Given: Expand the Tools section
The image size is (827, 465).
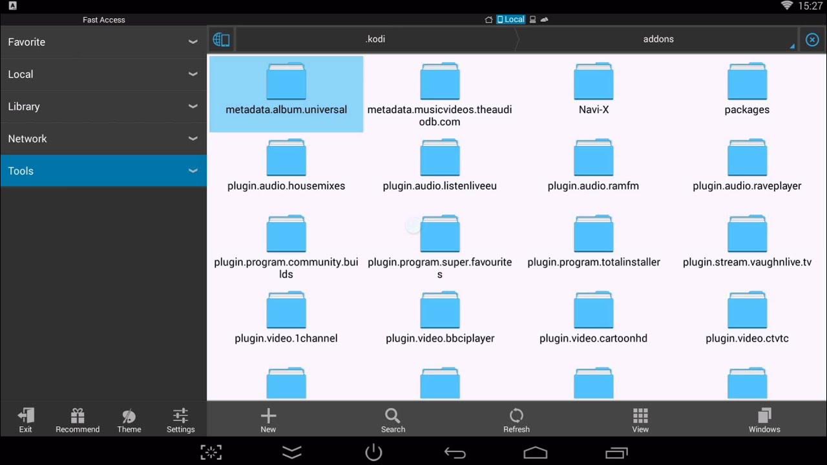Looking at the screenshot, I should tap(103, 171).
